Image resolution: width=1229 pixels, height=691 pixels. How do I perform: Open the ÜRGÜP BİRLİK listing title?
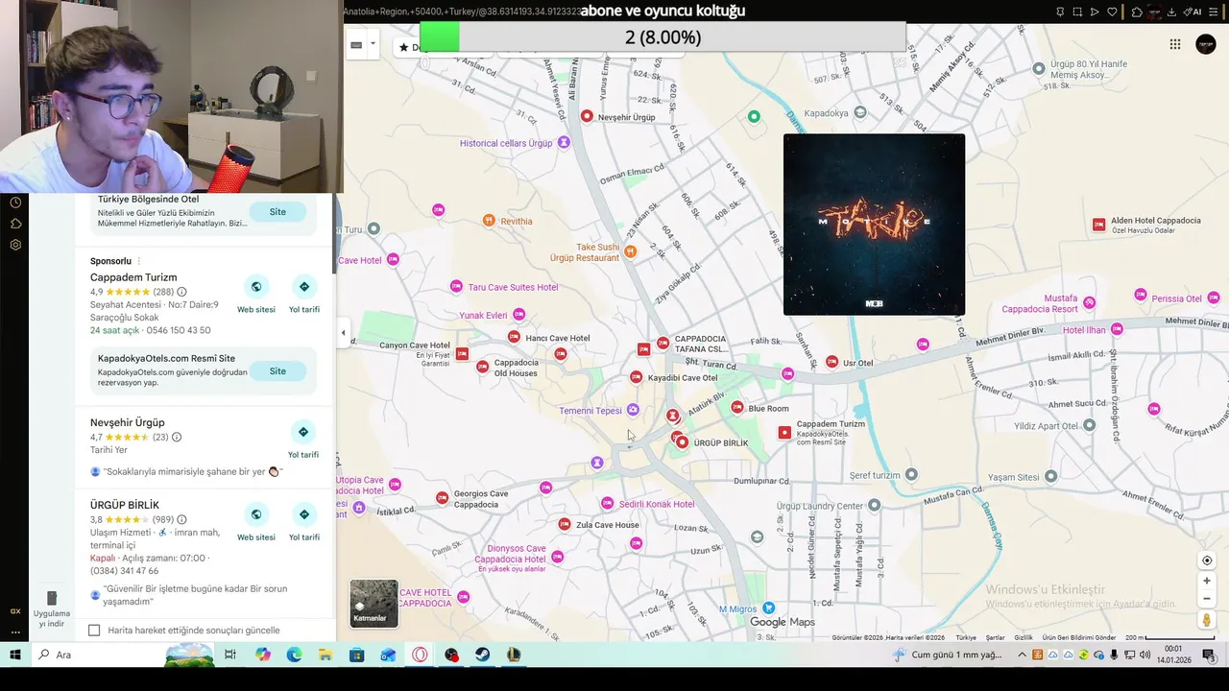[x=125, y=505]
